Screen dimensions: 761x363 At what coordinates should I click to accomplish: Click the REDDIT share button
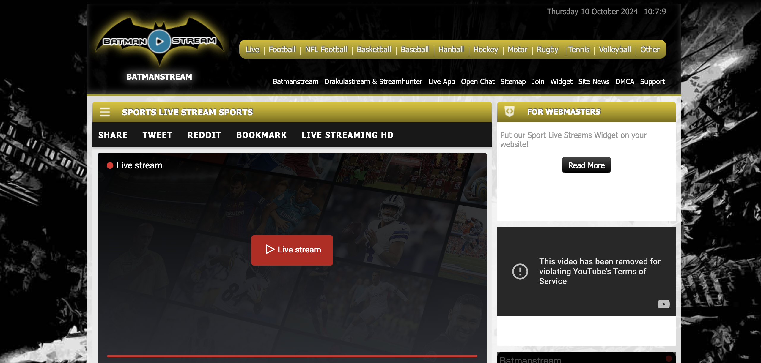click(205, 135)
